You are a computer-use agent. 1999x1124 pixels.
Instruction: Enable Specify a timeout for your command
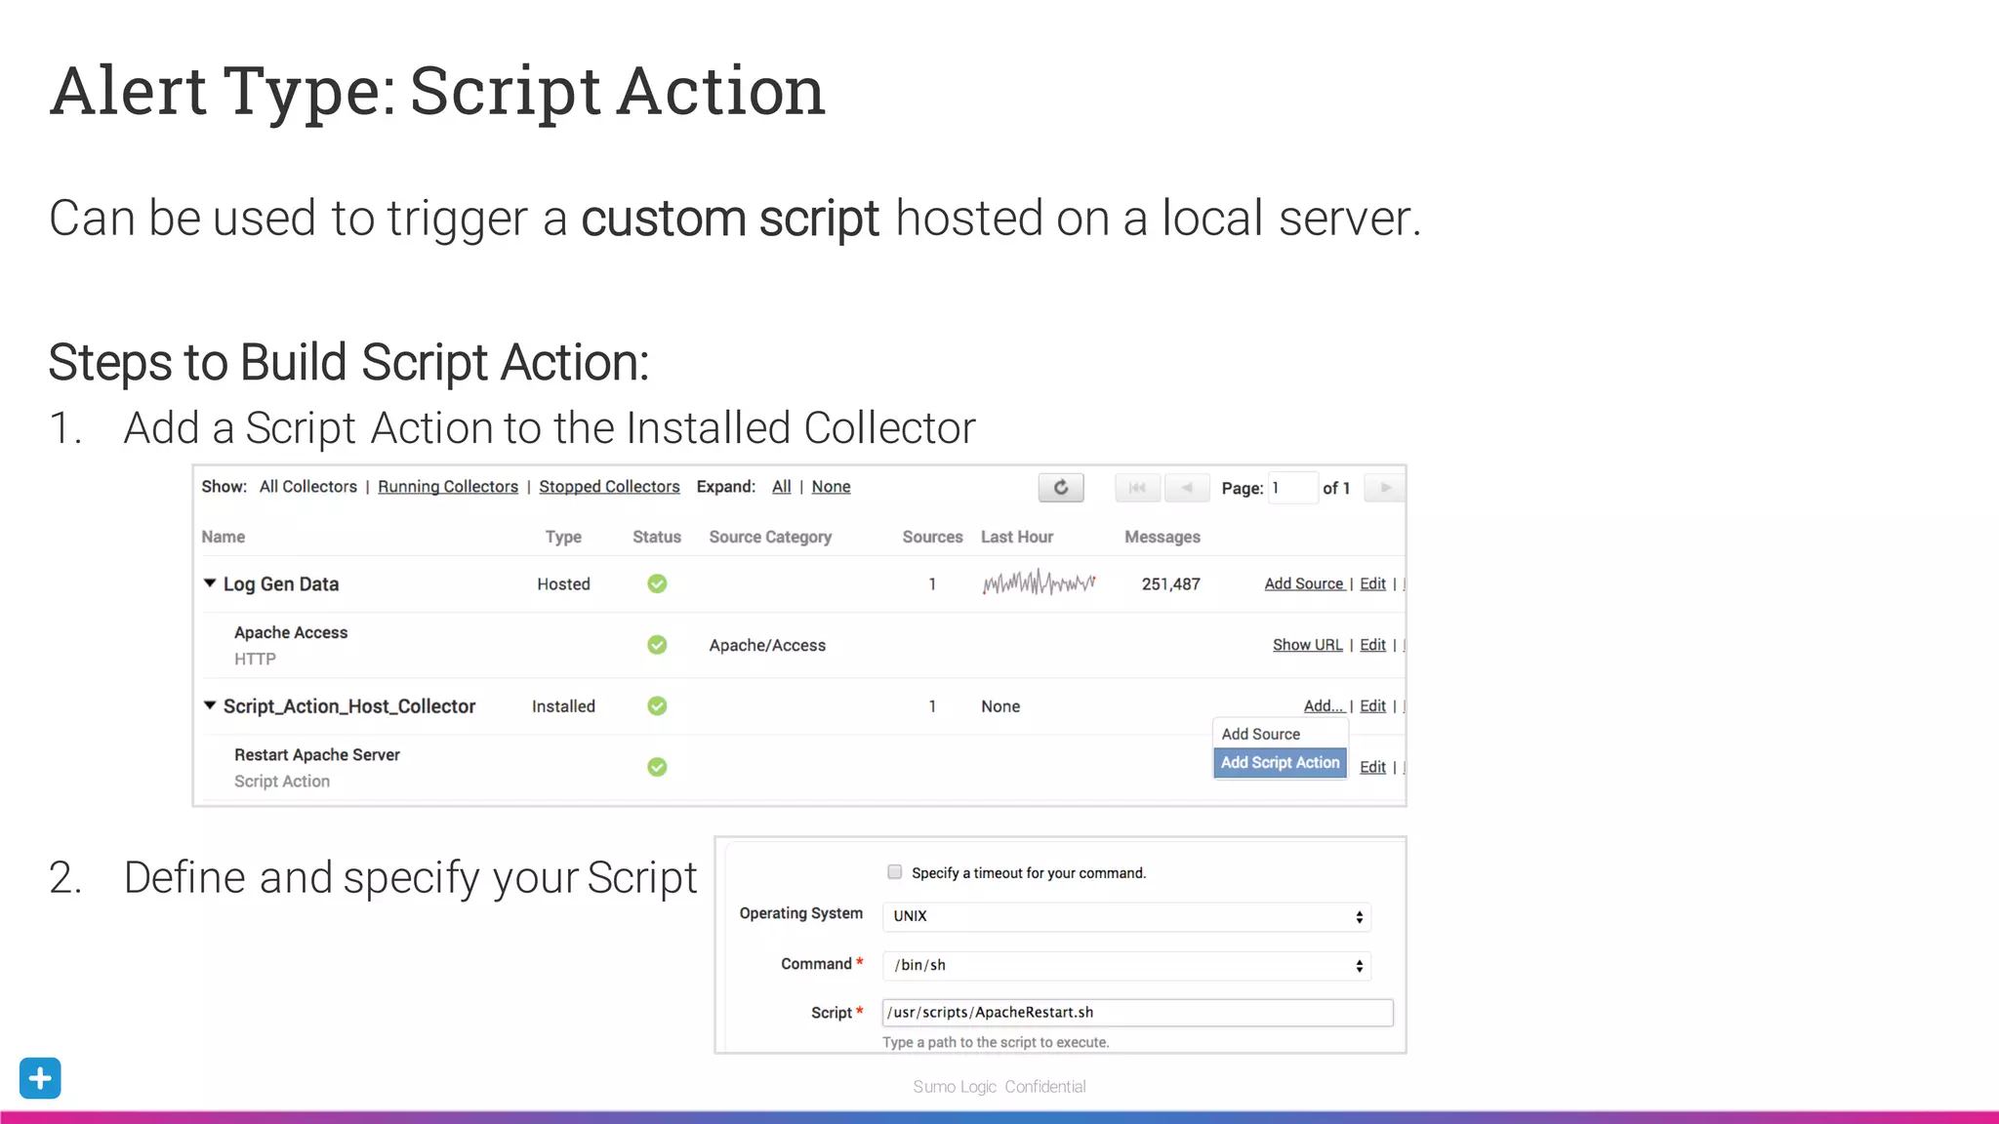tap(894, 872)
